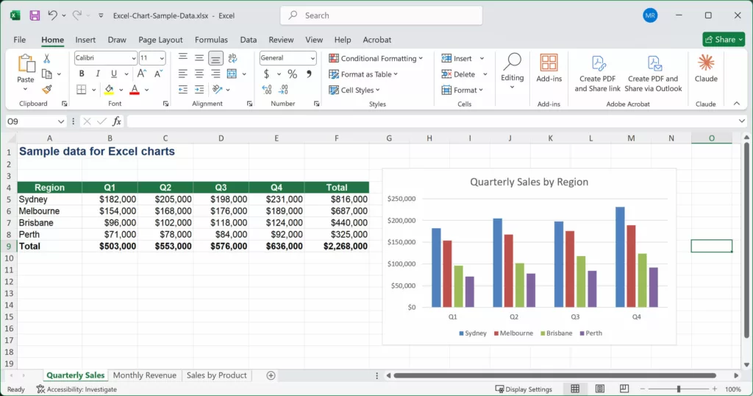The width and height of the screenshot is (753, 396).
Task: Toggle Underline formatting
Action: coord(114,74)
